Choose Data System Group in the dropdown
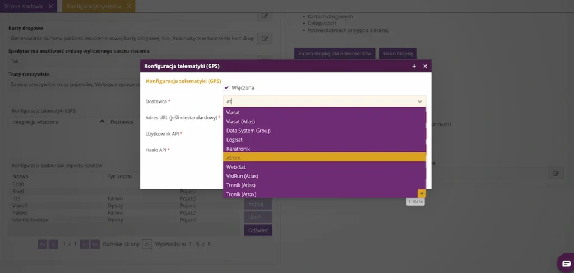Screen dimensions: 574x273 325,131
